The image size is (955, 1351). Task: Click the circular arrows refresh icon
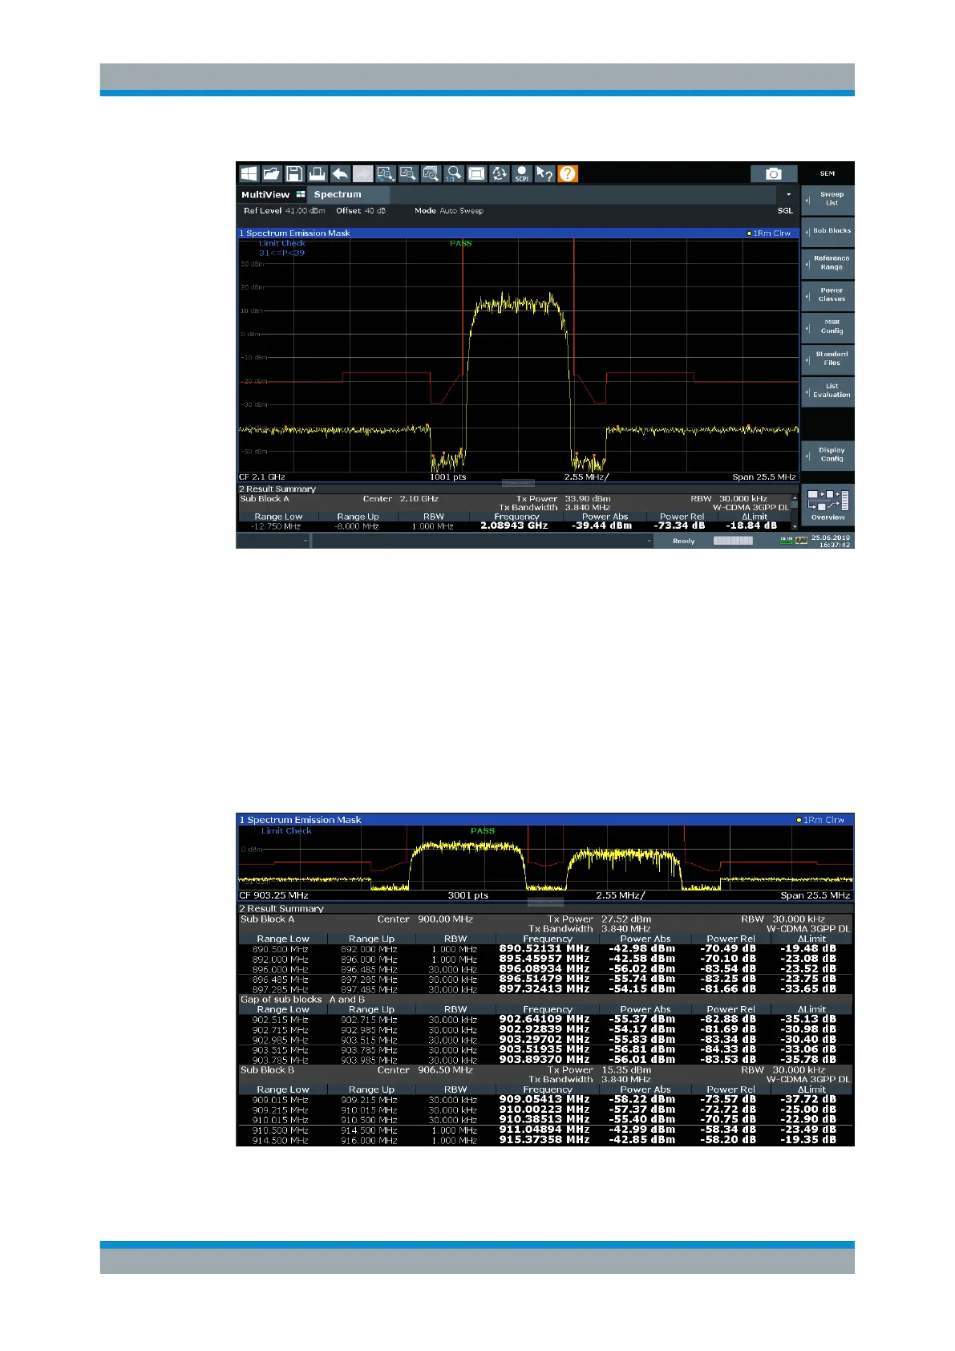coord(500,174)
